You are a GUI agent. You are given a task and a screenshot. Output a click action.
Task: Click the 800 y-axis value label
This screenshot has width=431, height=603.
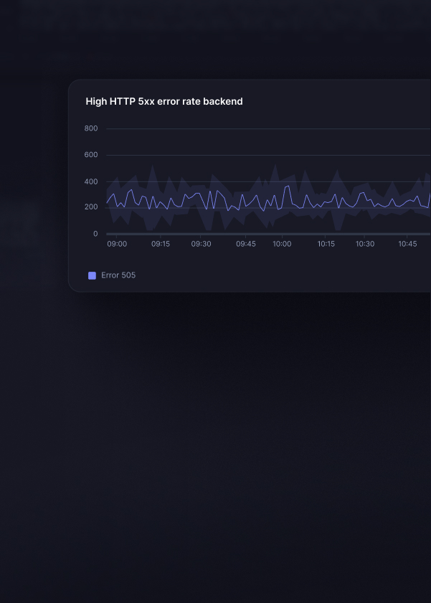[91, 129]
